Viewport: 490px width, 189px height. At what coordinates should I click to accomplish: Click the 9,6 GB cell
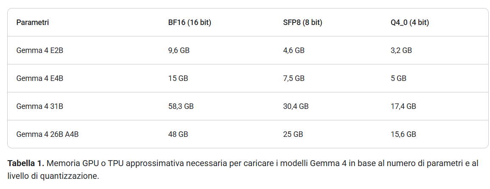179,50
